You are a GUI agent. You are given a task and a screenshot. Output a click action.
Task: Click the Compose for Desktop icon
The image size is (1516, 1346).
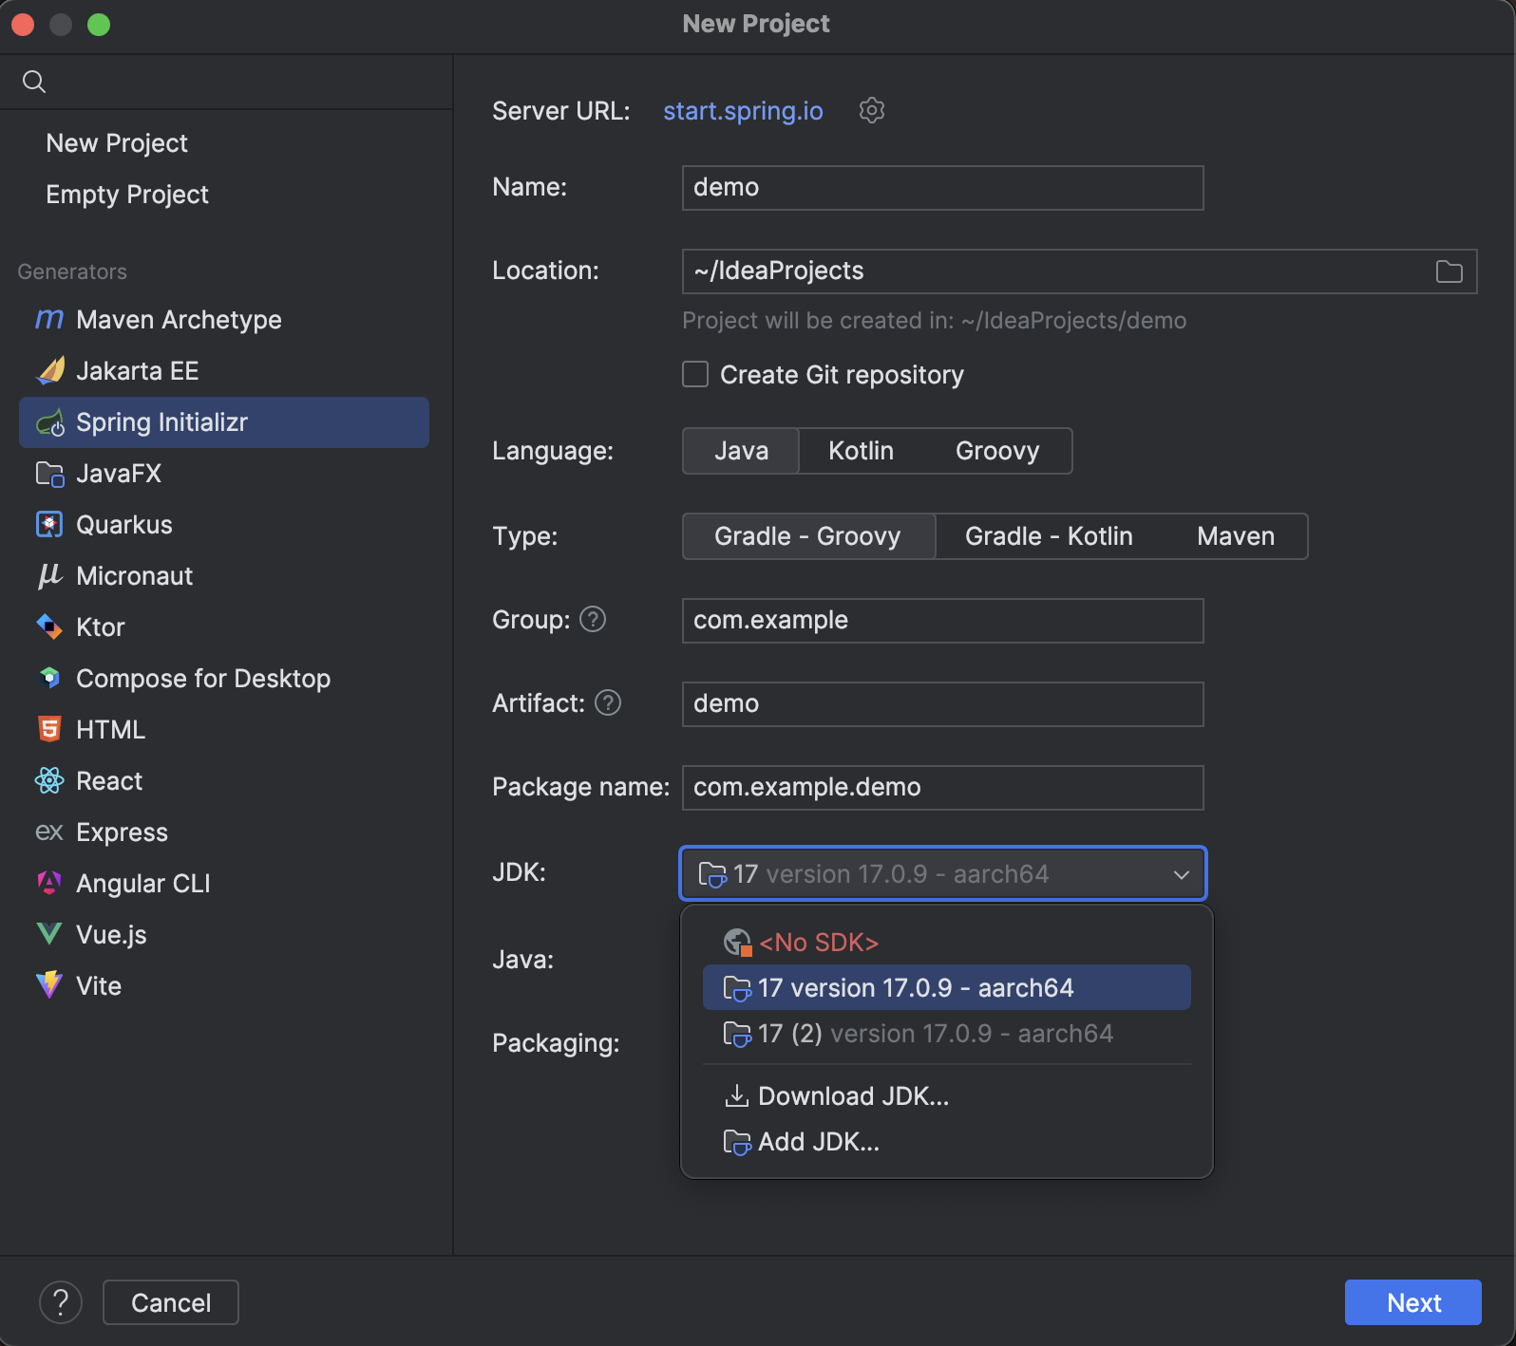click(49, 678)
